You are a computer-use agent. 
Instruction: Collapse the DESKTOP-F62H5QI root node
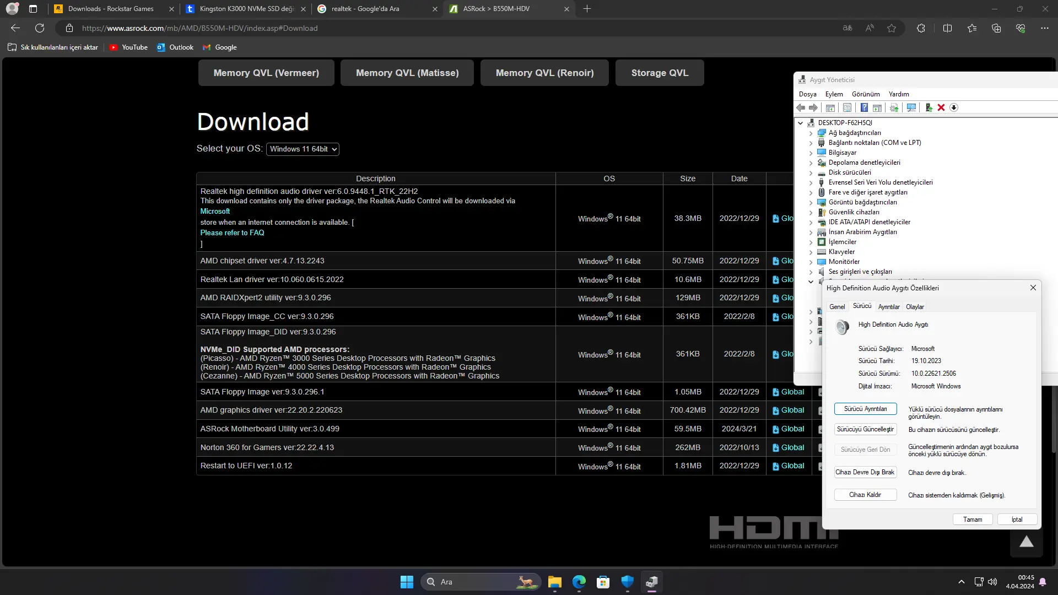click(801, 123)
